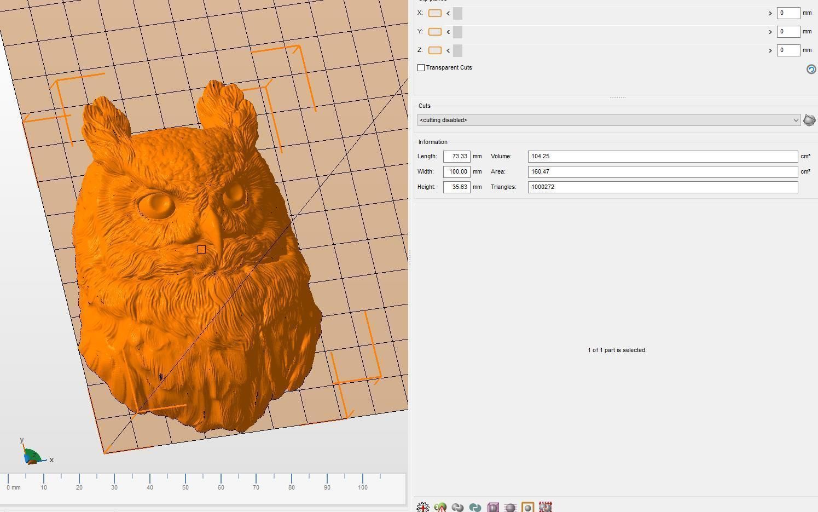Click the Length value field 73.33
818x512 pixels.
pyautogui.click(x=456, y=157)
